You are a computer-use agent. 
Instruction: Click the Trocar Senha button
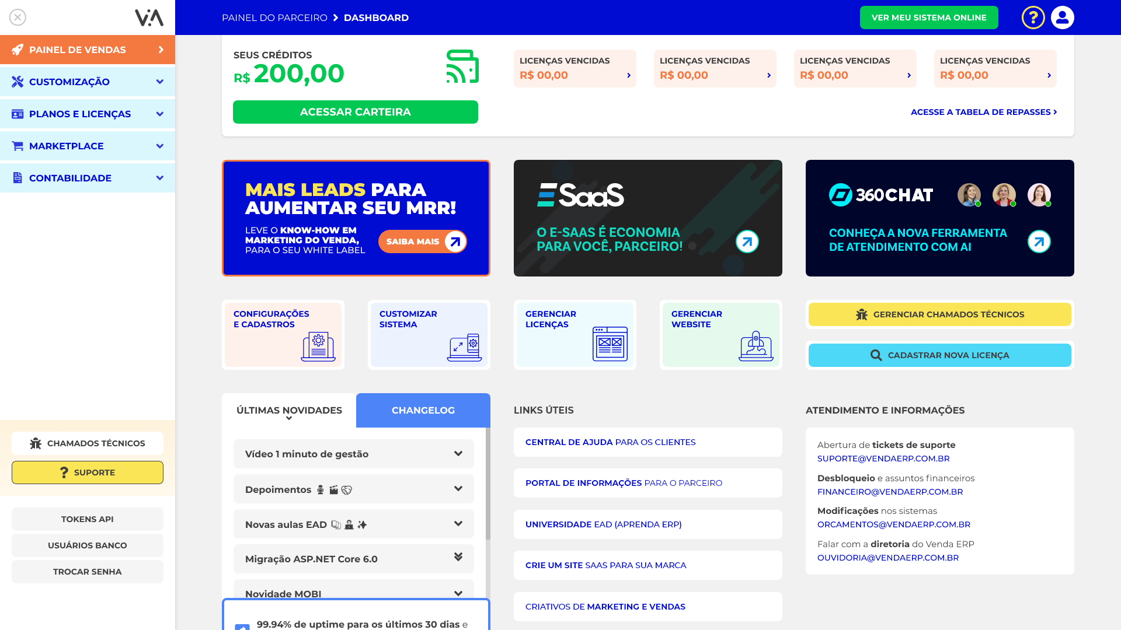[88, 572]
